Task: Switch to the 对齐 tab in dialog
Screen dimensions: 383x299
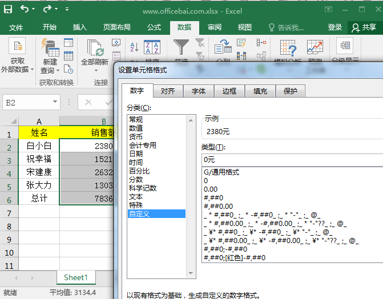Action: click(x=168, y=91)
